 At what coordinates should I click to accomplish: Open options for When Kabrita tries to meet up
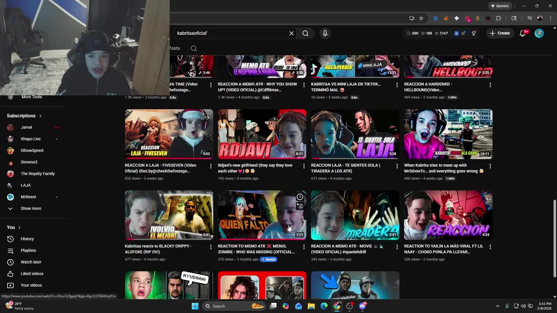pos(490,166)
